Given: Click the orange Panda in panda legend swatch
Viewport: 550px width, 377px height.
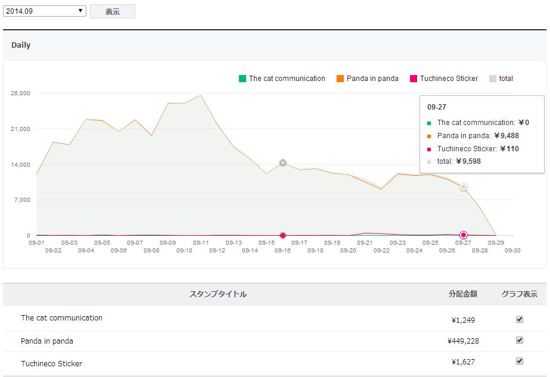Looking at the screenshot, I should click(x=340, y=79).
